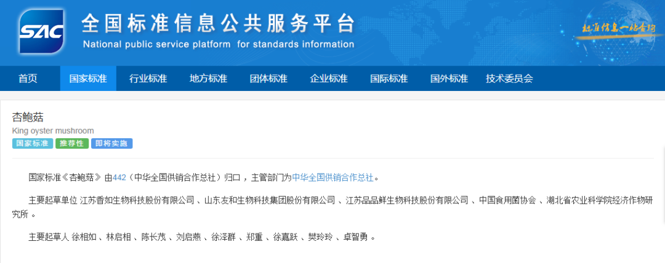Click the blue 即将实施 status badge
Image resolution: width=665 pixels, height=263 pixels.
(x=111, y=144)
